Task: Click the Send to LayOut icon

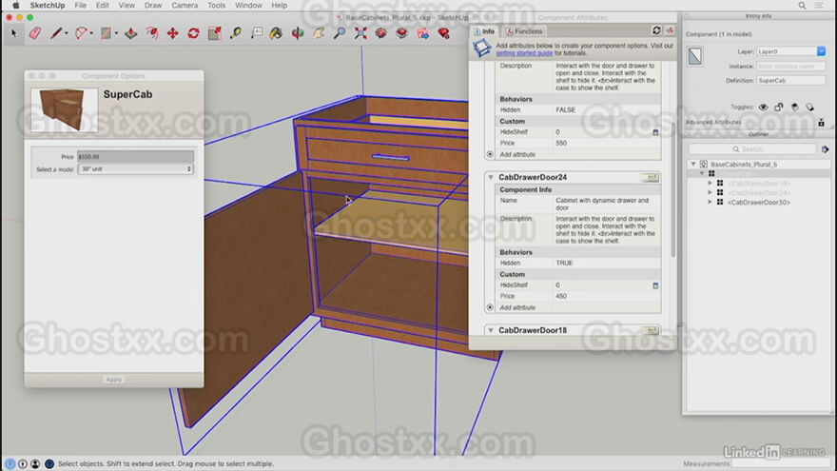Action: pos(422,33)
